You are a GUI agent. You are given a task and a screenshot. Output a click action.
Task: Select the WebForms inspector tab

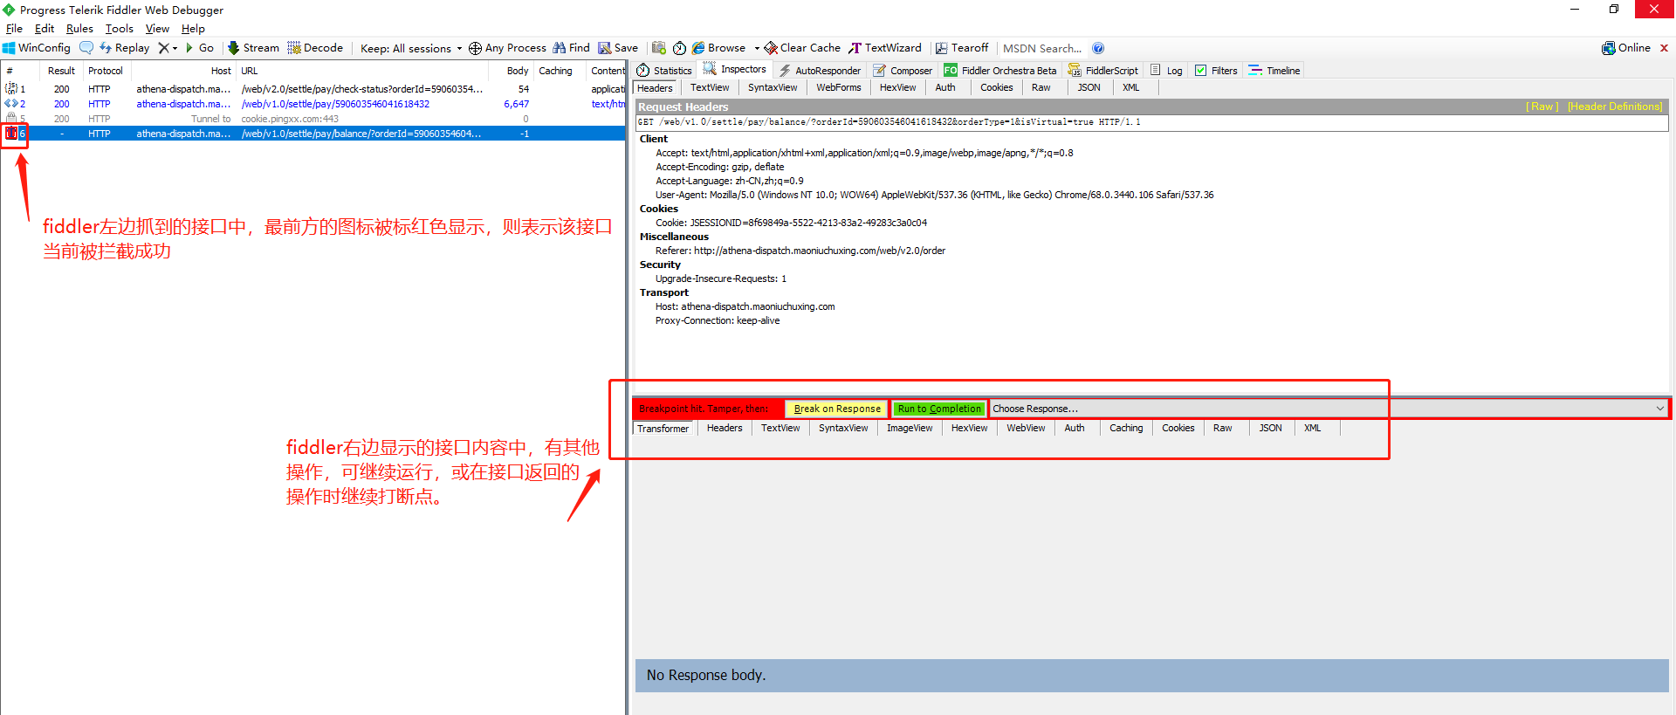click(x=839, y=87)
